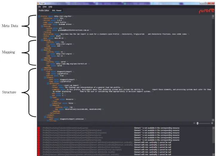Click the Furore logo
This screenshot has height=156, width=217.
click(x=206, y=11)
